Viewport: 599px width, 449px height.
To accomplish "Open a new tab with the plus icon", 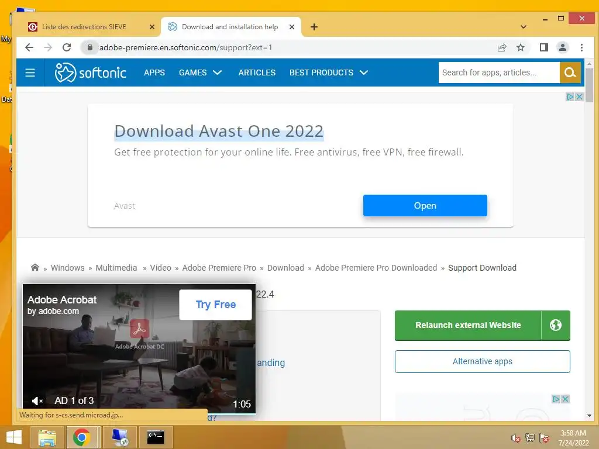I will (x=314, y=27).
